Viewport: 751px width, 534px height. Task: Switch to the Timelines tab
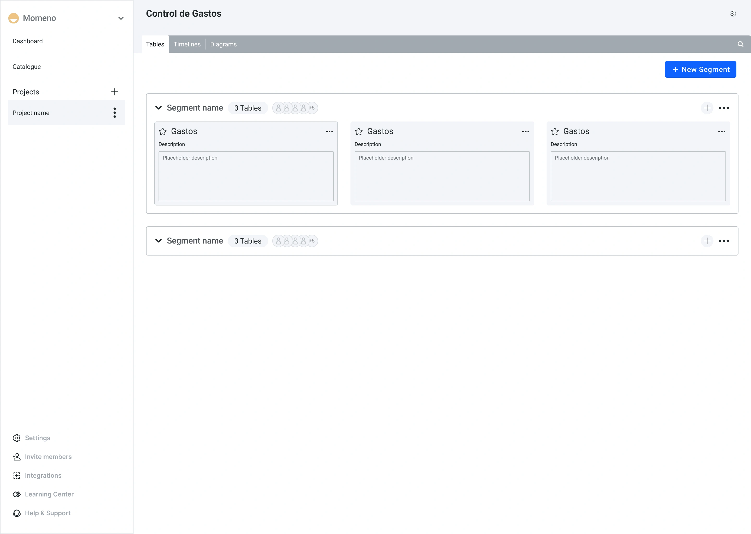tap(187, 44)
